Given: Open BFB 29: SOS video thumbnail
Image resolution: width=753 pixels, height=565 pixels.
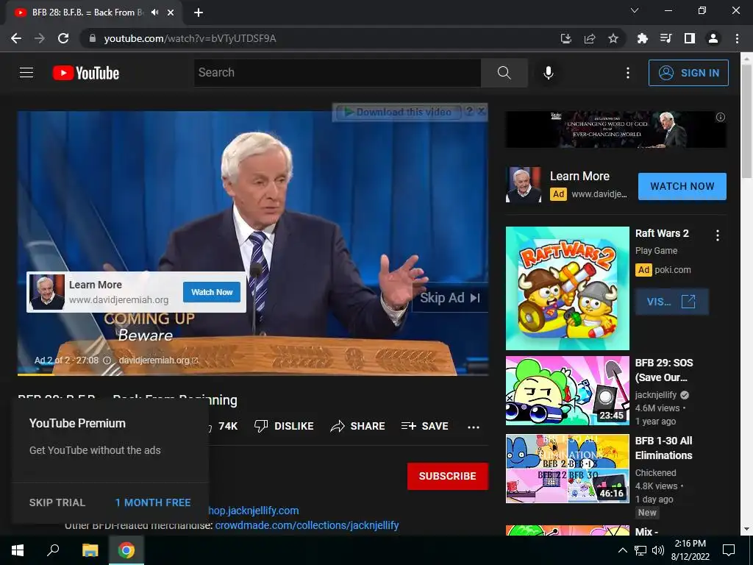Looking at the screenshot, I should point(567,391).
